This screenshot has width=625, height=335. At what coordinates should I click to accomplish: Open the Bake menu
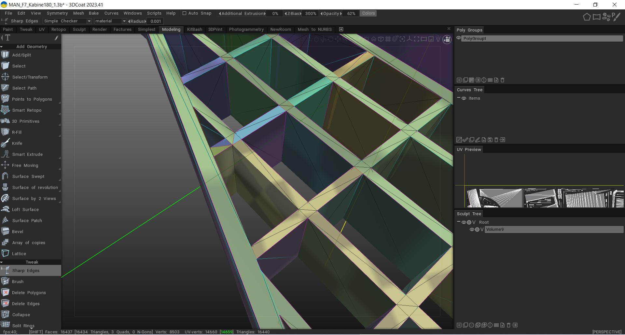coord(93,13)
